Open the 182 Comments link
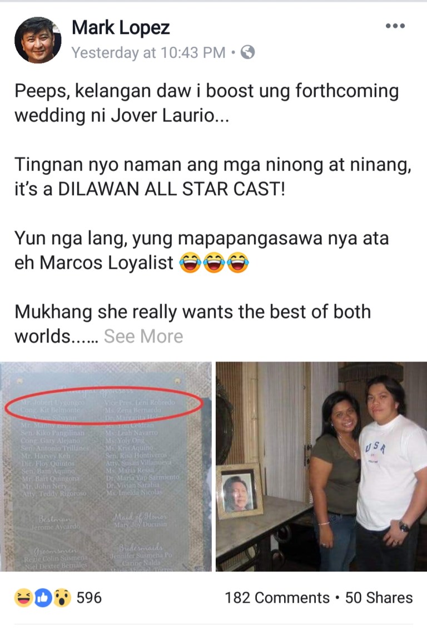The image size is (427, 636). [277, 598]
